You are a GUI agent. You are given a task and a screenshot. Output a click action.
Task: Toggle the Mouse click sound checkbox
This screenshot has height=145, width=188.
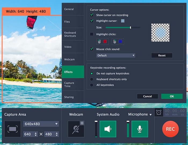coord(92,49)
